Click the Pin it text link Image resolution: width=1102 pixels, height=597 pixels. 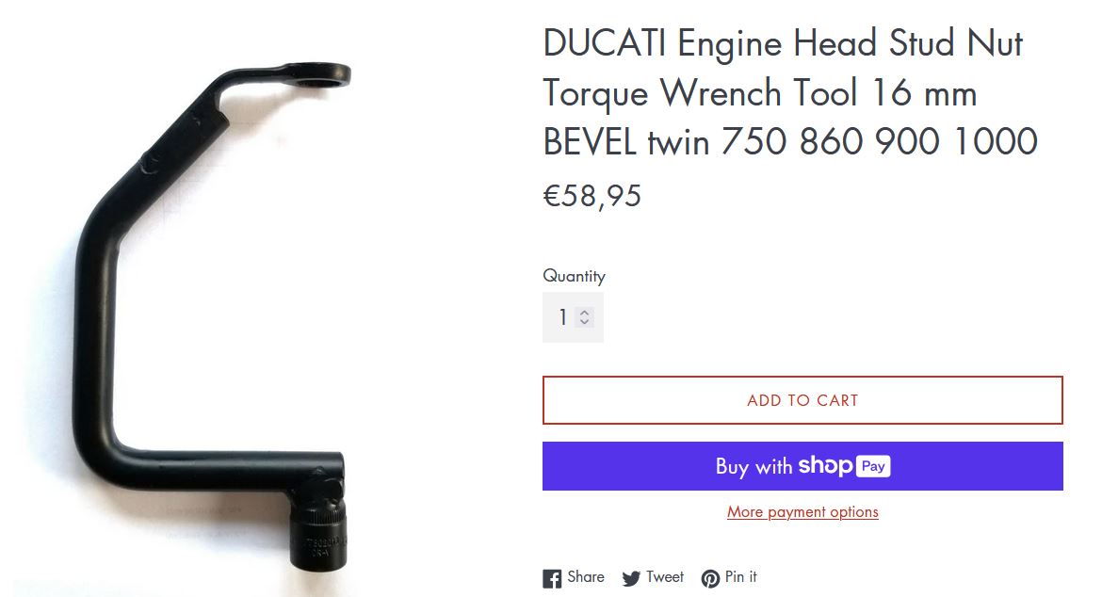pos(740,576)
